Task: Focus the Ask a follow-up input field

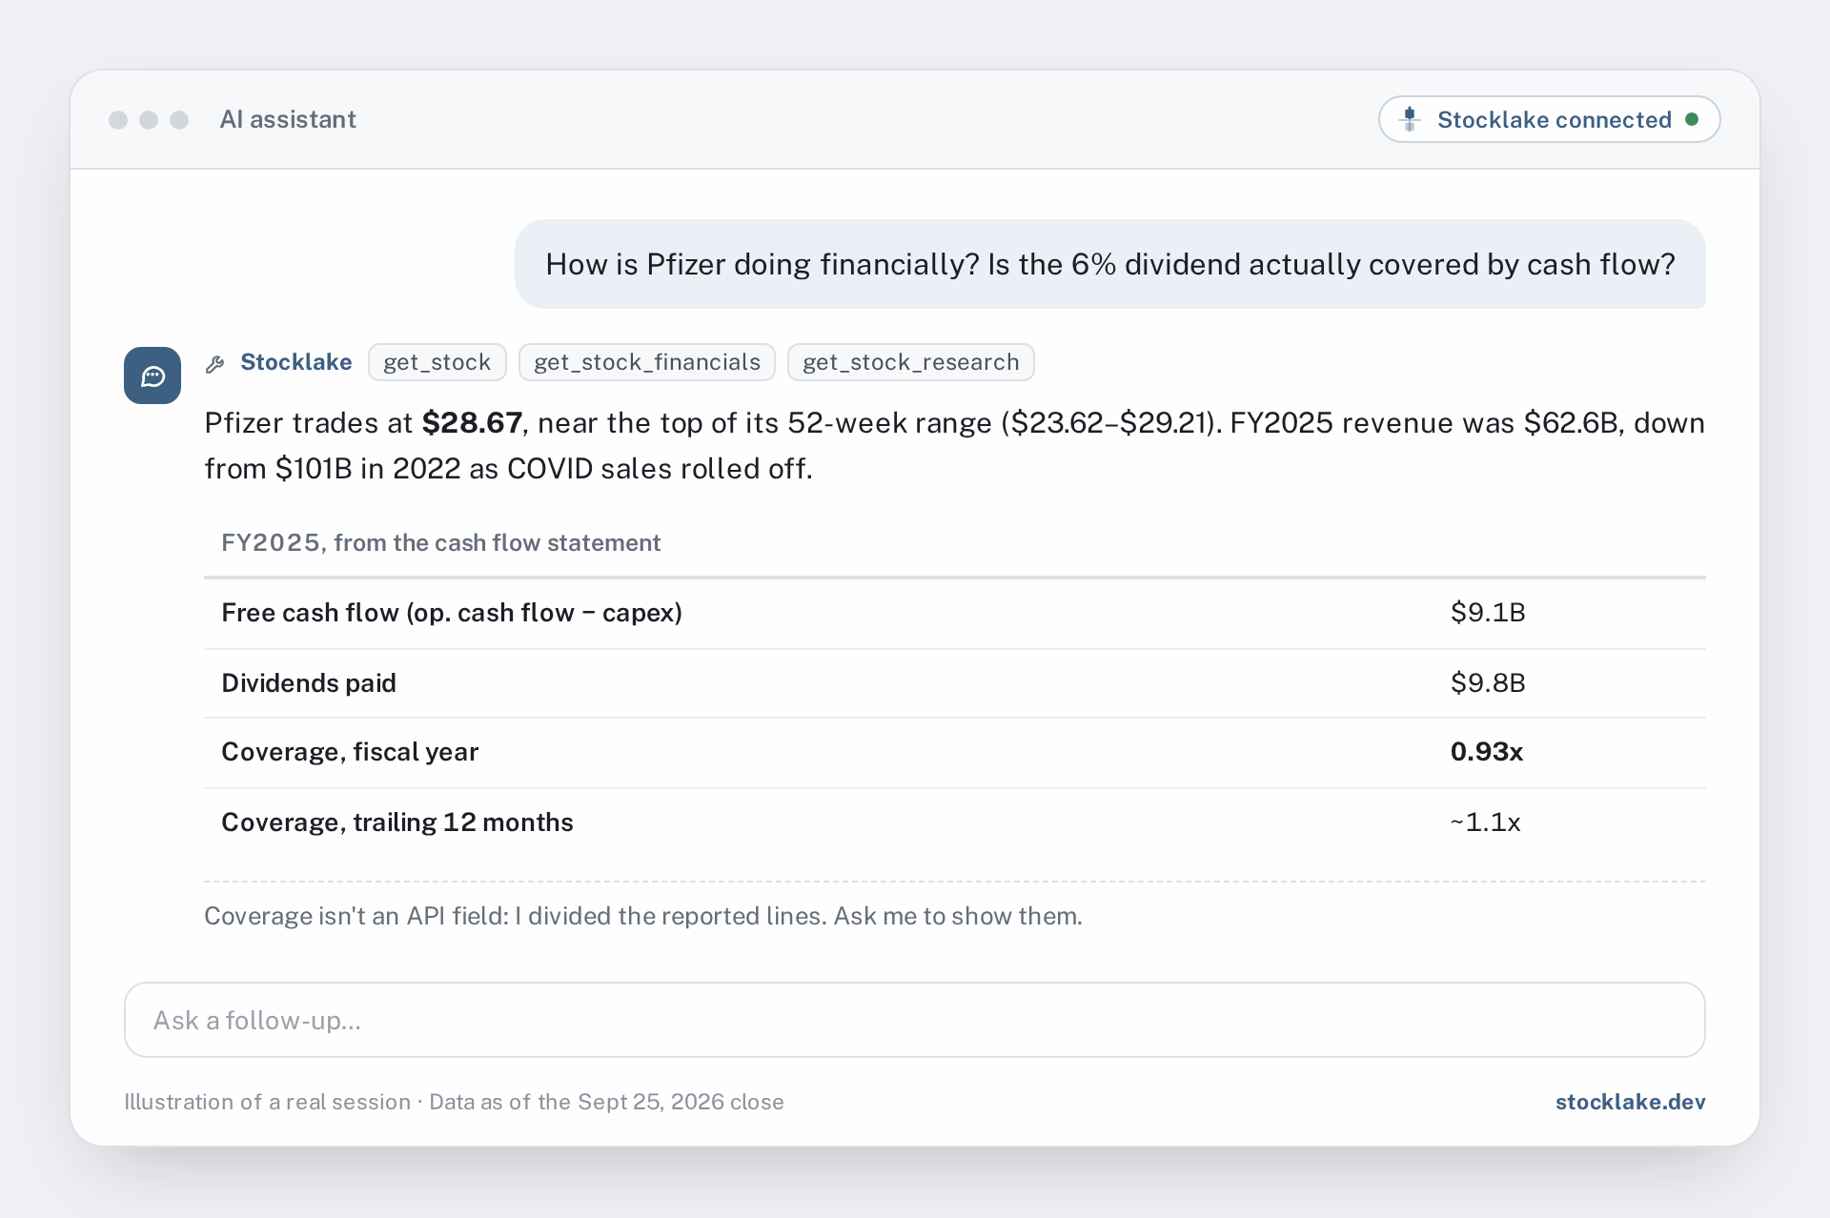Action: [915, 1020]
